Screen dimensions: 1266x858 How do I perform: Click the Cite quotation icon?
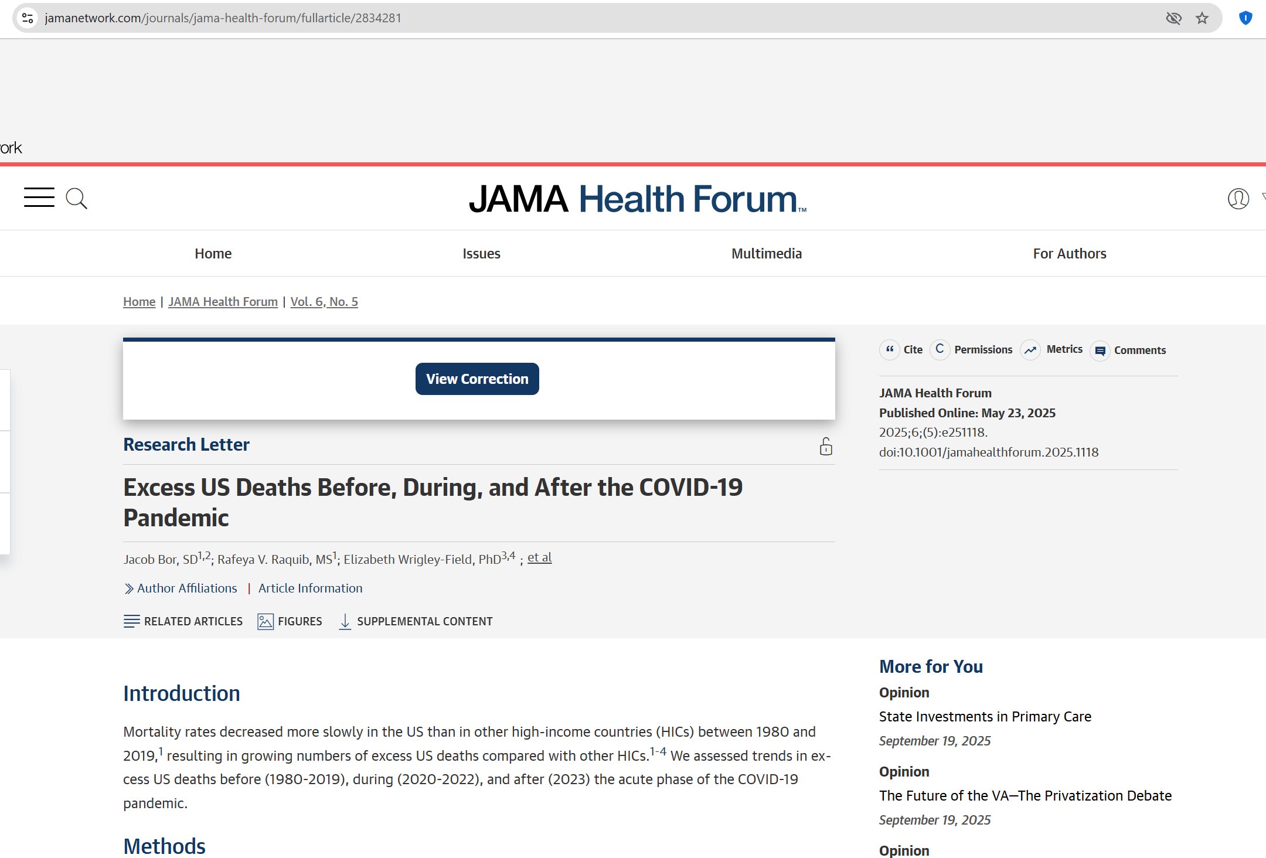tap(889, 350)
